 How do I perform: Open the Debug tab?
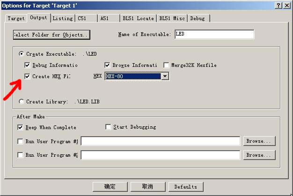click(198, 18)
